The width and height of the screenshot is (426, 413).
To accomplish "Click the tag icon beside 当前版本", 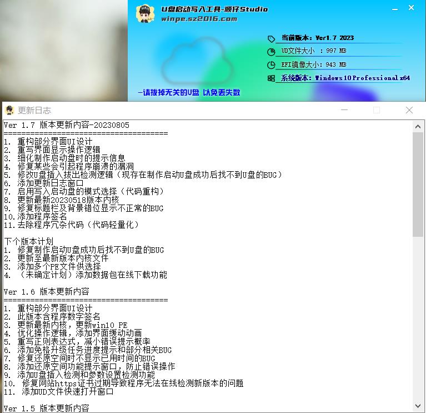I will (x=271, y=39).
